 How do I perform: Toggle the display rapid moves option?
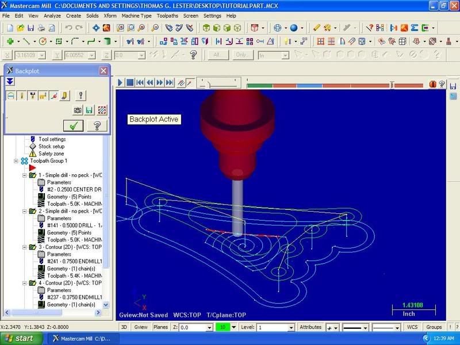point(43,95)
